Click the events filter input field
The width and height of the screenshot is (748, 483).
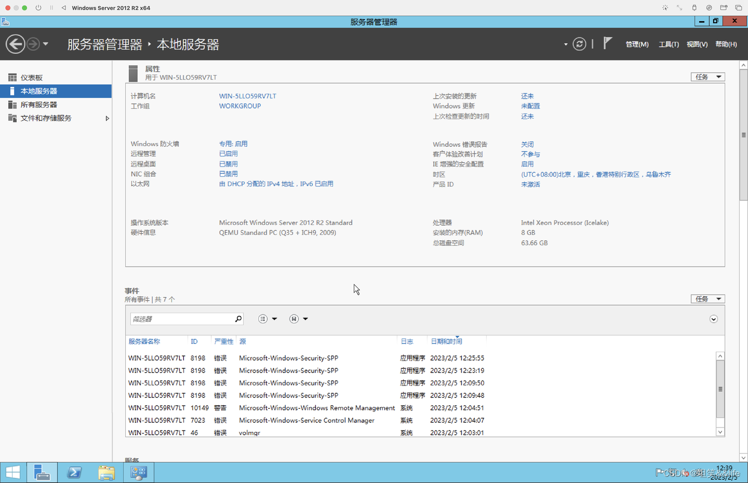point(181,319)
